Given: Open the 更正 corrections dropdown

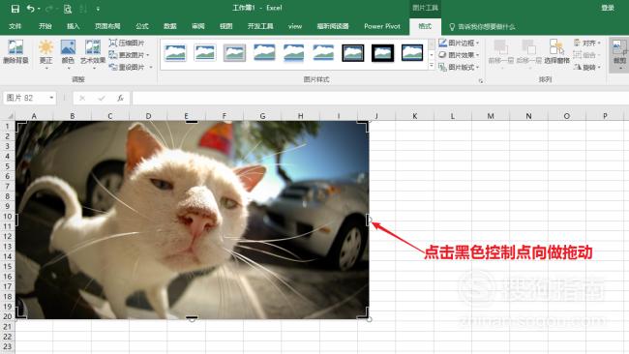Looking at the screenshot, I should pyautogui.click(x=45, y=54).
